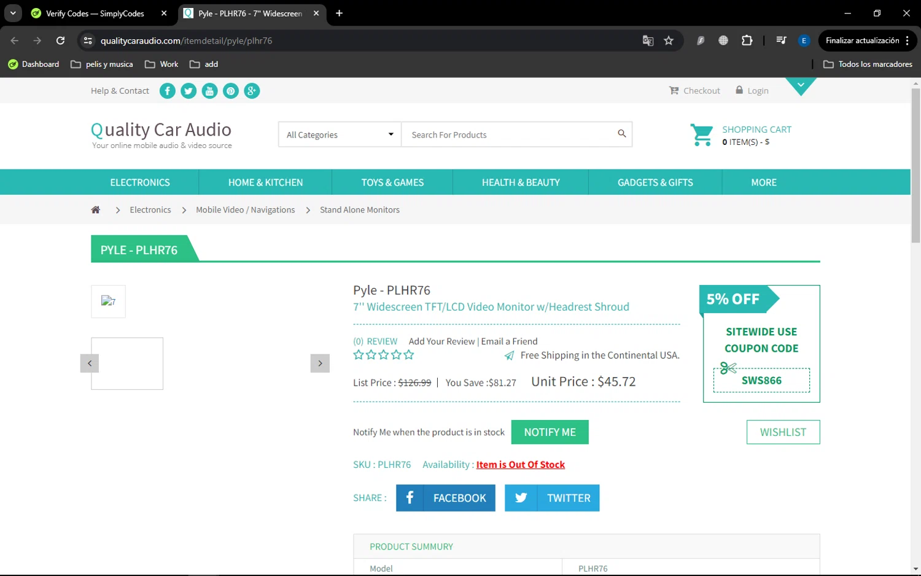Open the add bookmark folder
921x576 pixels.
[x=204, y=64]
